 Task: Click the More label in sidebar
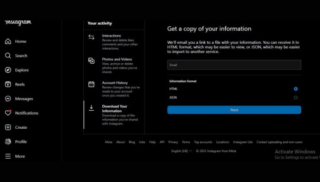click(20, 156)
